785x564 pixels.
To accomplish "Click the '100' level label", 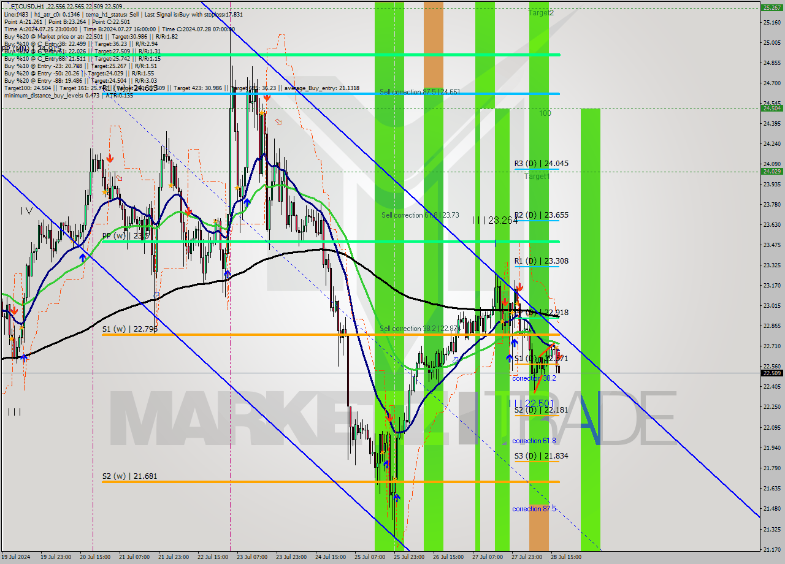I will [x=545, y=113].
